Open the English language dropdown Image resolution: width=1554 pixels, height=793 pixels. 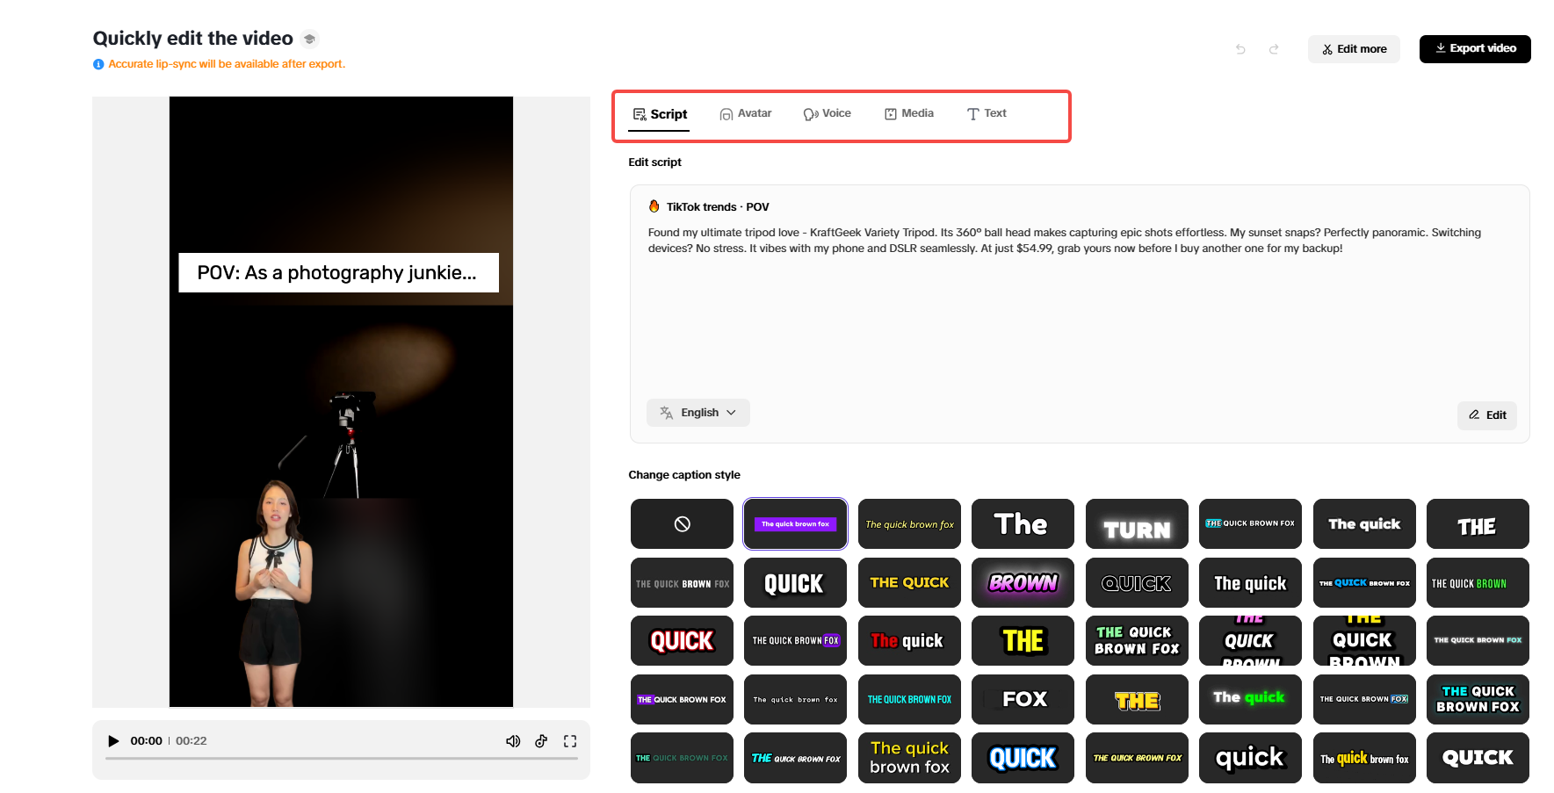coord(698,413)
